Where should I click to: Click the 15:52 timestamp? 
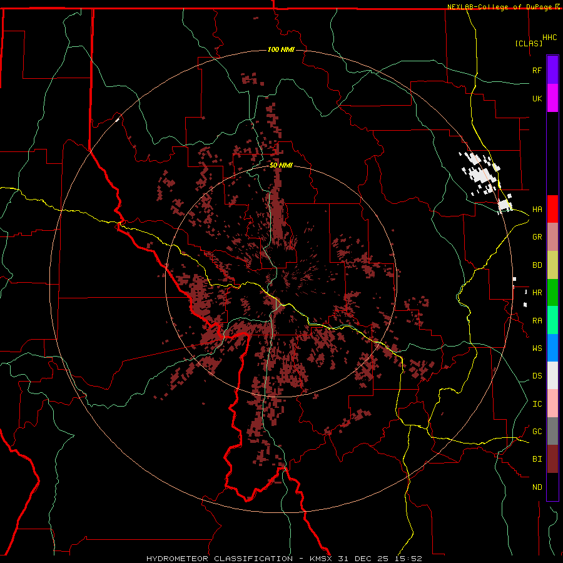(x=410, y=559)
